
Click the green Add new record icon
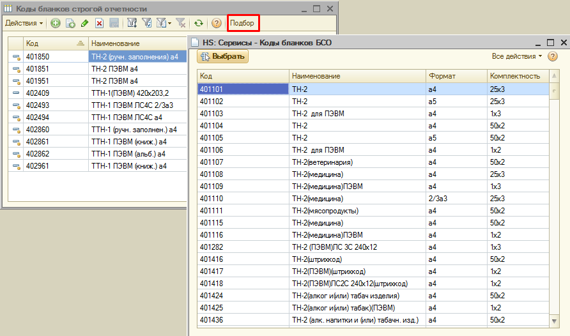(56, 23)
